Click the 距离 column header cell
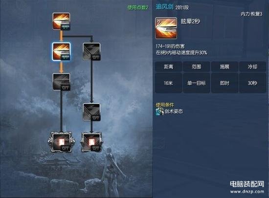269x198 pixels. click(168, 66)
